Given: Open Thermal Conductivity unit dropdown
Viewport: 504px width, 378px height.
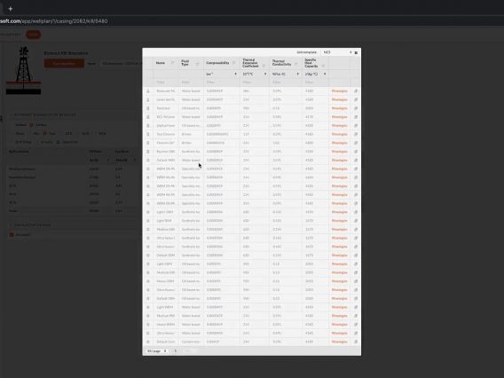Looking at the screenshot, I should tap(286, 74).
